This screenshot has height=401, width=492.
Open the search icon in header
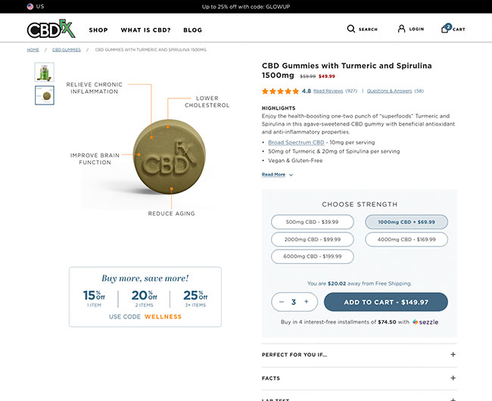(351, 29)
